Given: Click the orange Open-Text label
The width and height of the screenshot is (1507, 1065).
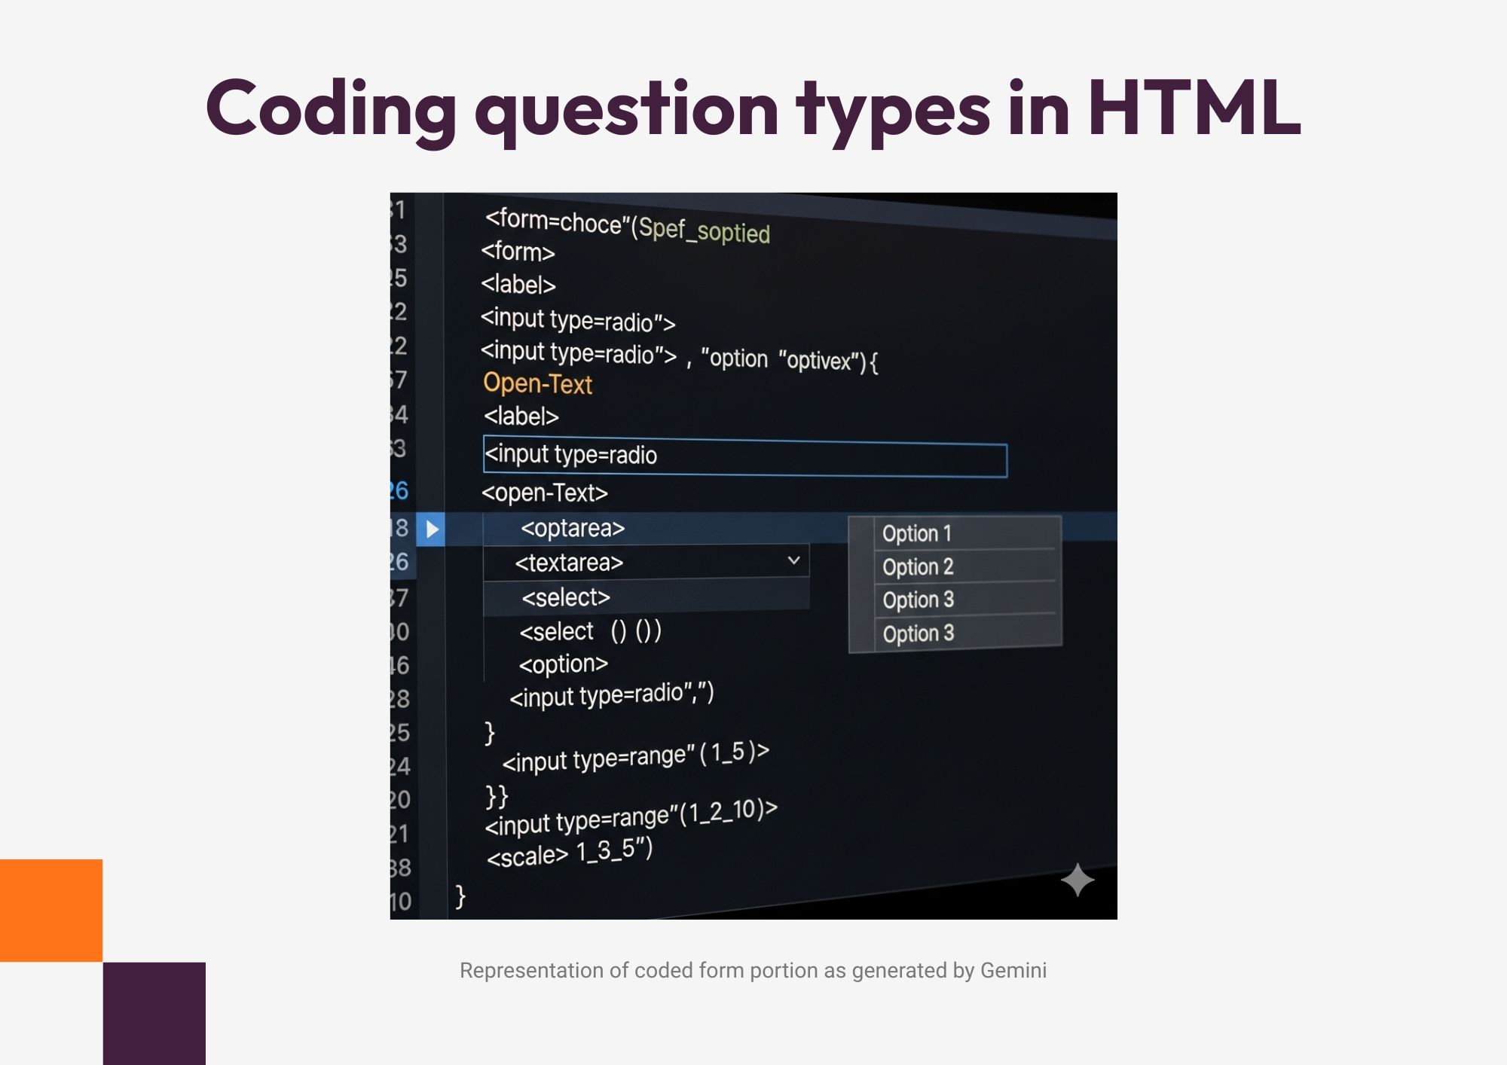Looking at the screenshot, I should point(538,385).
